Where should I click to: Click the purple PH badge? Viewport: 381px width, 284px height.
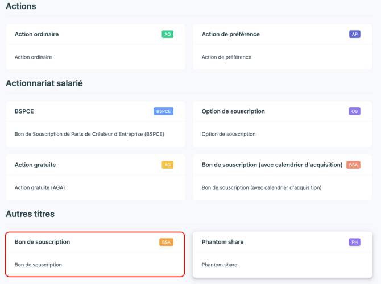pos(354,242)
